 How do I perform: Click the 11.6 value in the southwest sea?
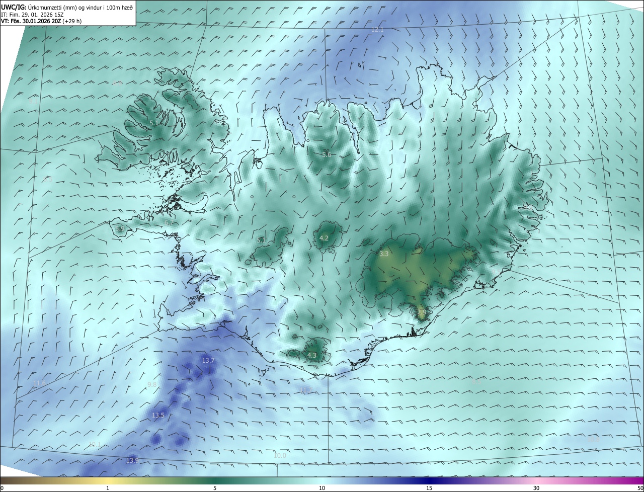(39, 383)
